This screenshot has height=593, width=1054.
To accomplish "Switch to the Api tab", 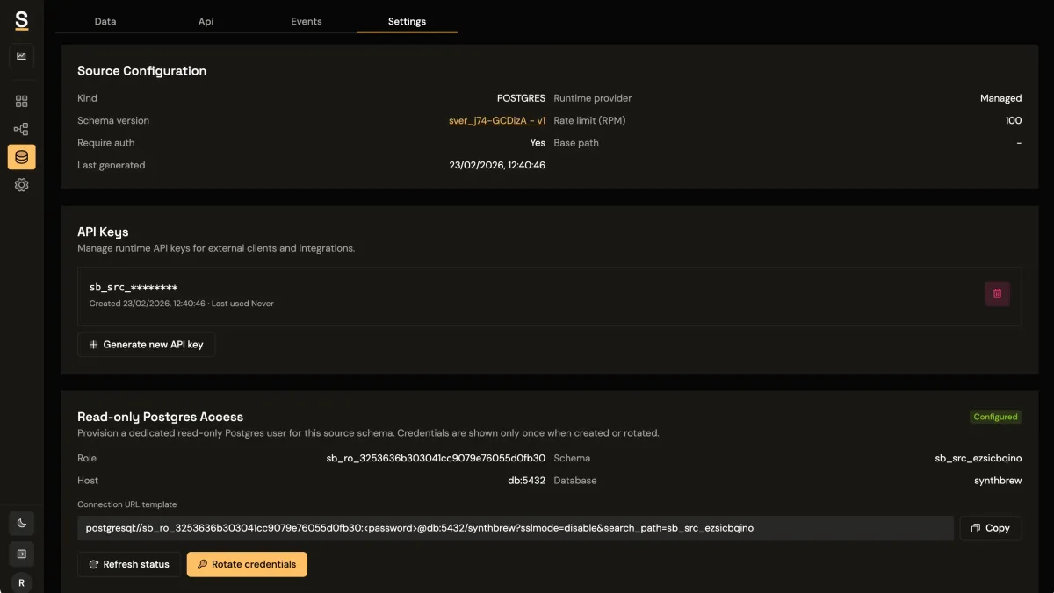I will click(206, 21).
